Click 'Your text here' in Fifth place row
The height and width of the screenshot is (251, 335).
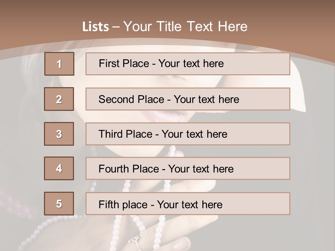click(190, 205)
